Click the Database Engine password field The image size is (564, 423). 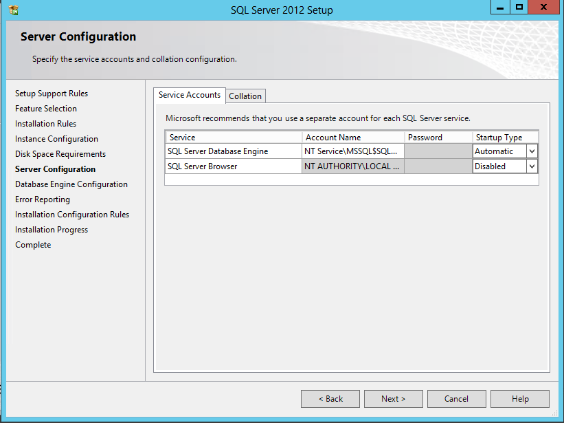coord(438,151)
